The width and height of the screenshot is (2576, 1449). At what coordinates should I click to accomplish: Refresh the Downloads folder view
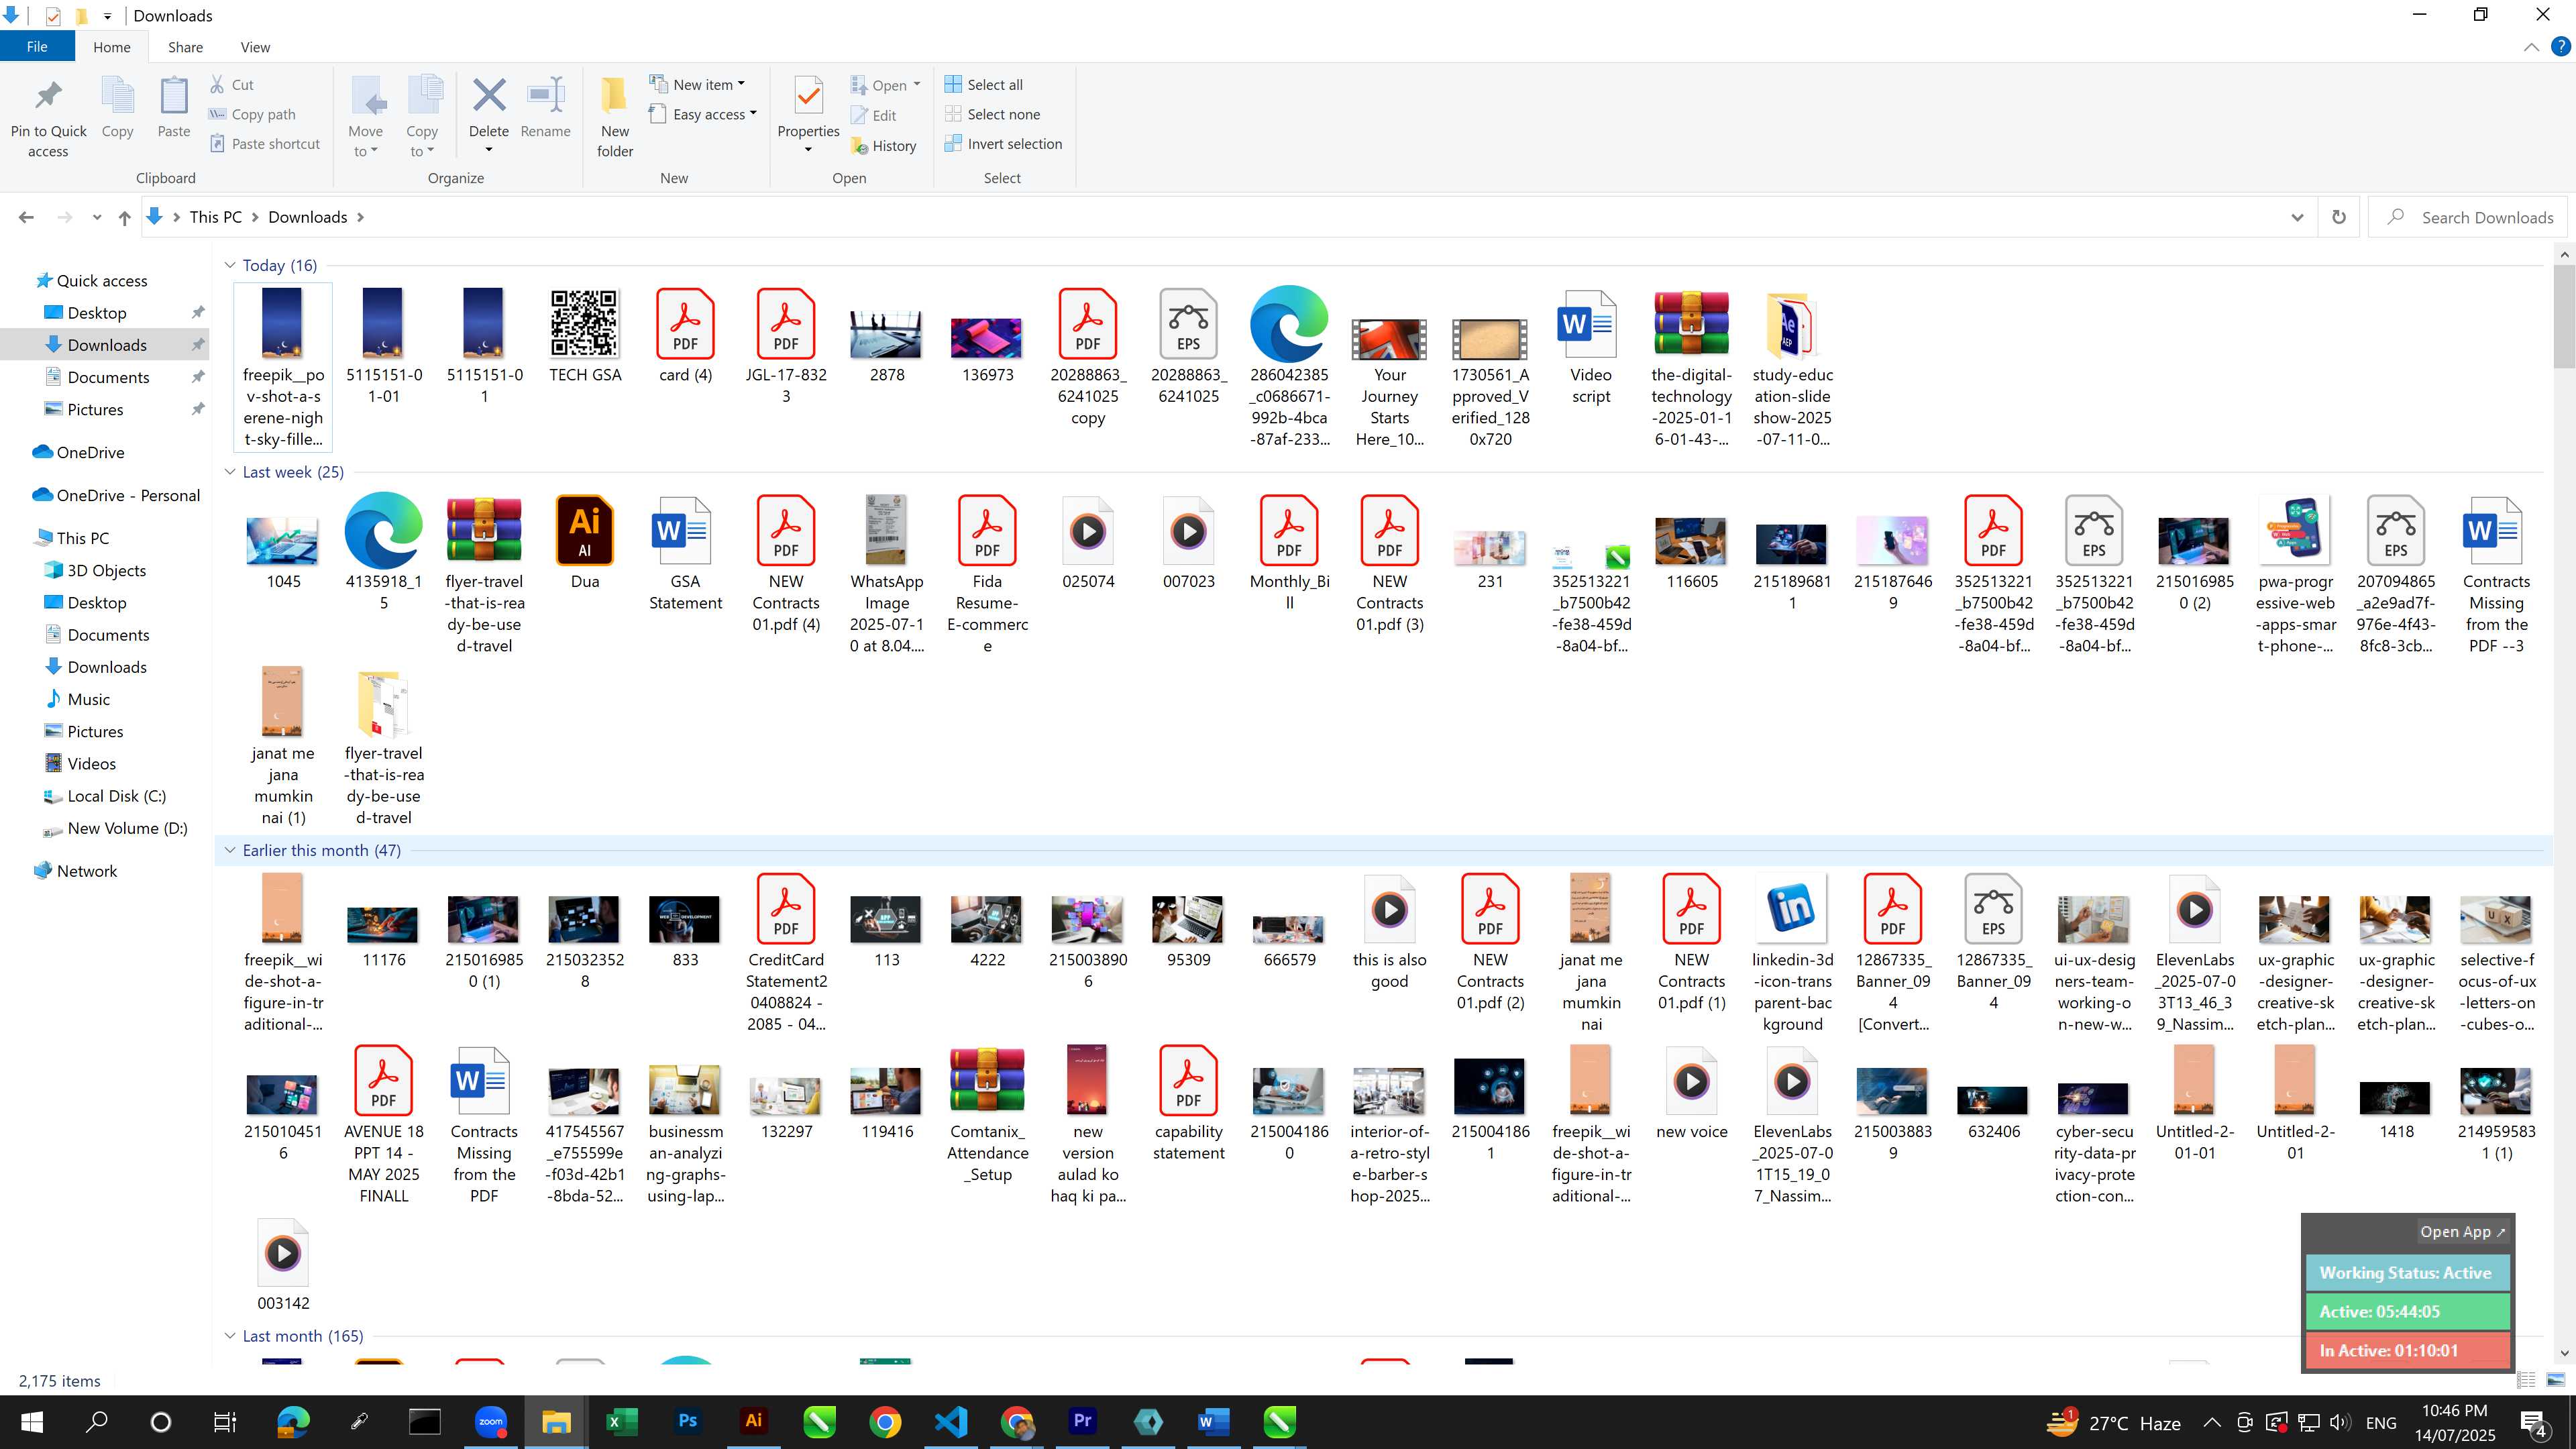pyautogui.click(x=2339, y=217)
